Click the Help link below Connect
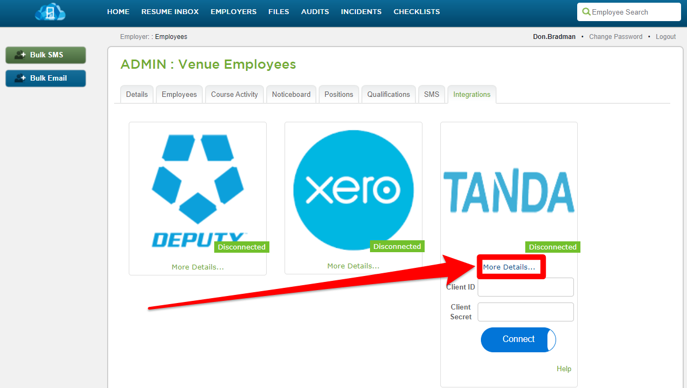The height and width of the screenshot is (388, 687). (x=564, y=369)
